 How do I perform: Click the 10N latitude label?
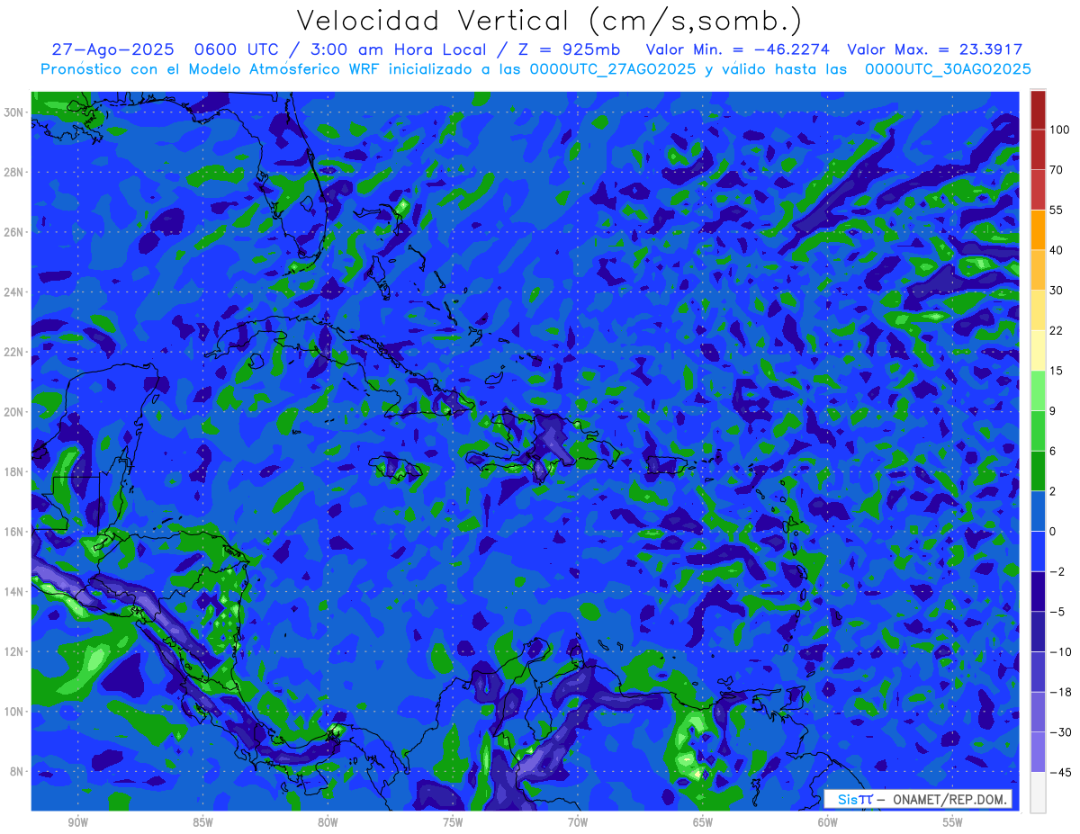coord(15,712)
